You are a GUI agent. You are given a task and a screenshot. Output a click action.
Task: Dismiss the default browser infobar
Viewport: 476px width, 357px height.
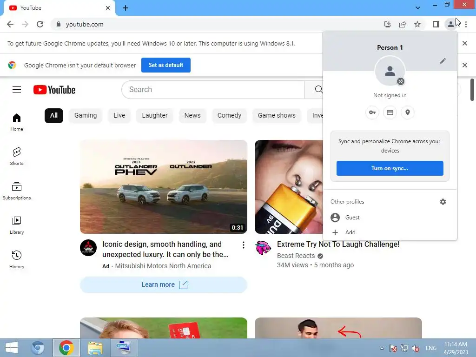coord(465,65)
